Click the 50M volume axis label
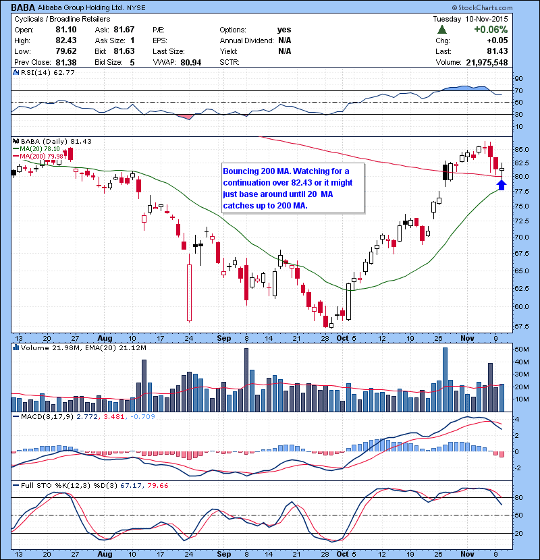 pyautogui.click(x=521, y=349)
